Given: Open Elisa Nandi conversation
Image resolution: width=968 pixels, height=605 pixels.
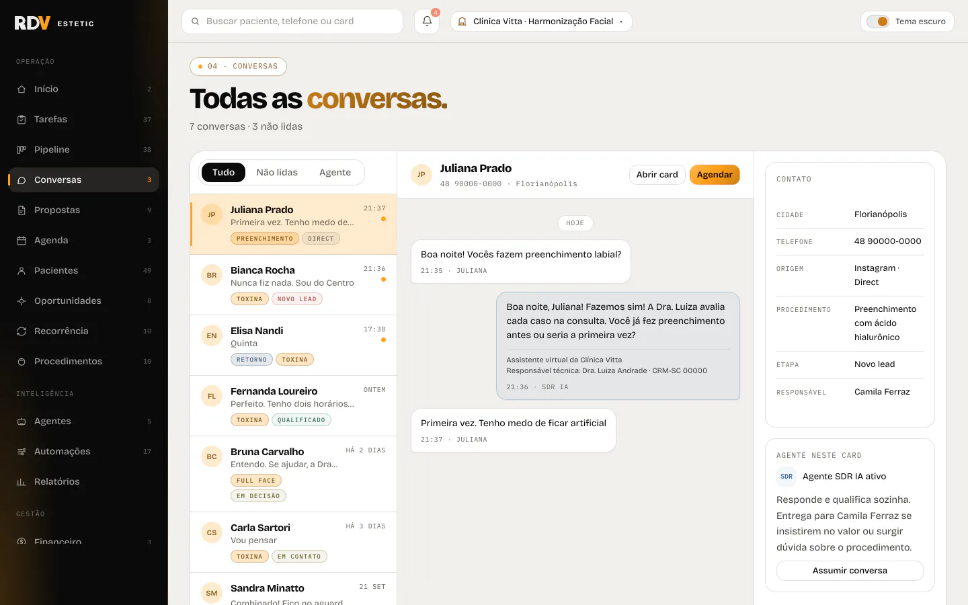Looking at the screenshot, I should click(x=294, y=346).
